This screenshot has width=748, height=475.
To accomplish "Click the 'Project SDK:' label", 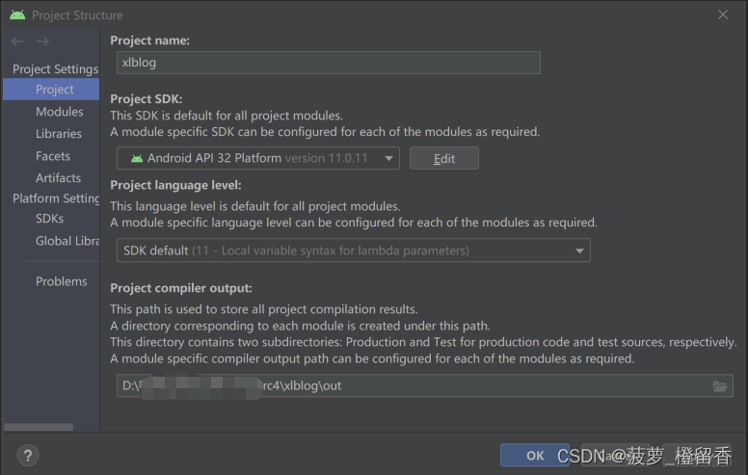I will click(x=147, y=98).
